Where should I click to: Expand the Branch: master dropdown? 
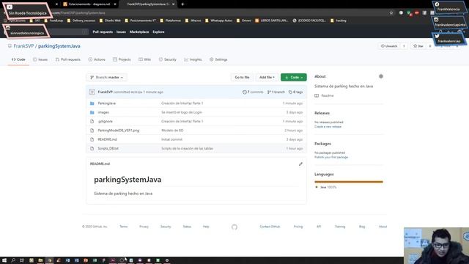[106, 78]
